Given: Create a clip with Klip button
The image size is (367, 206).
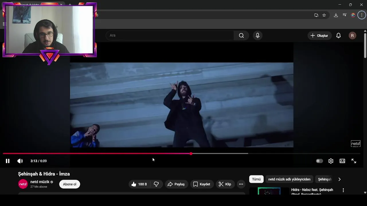Looking at the screenshot, I should (x=225, y=184).
